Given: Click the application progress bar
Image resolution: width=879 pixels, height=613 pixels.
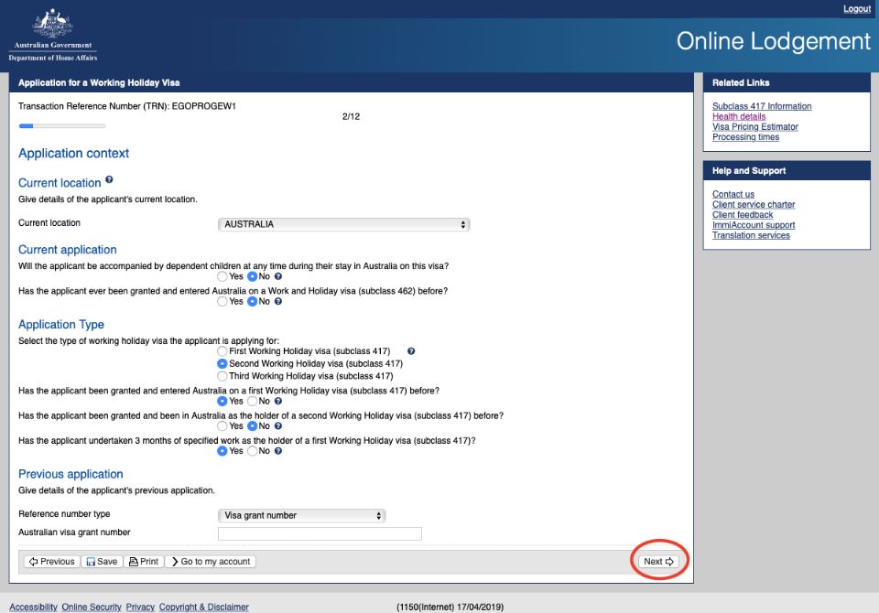Looking at the screenshot, I should [61, 126].
